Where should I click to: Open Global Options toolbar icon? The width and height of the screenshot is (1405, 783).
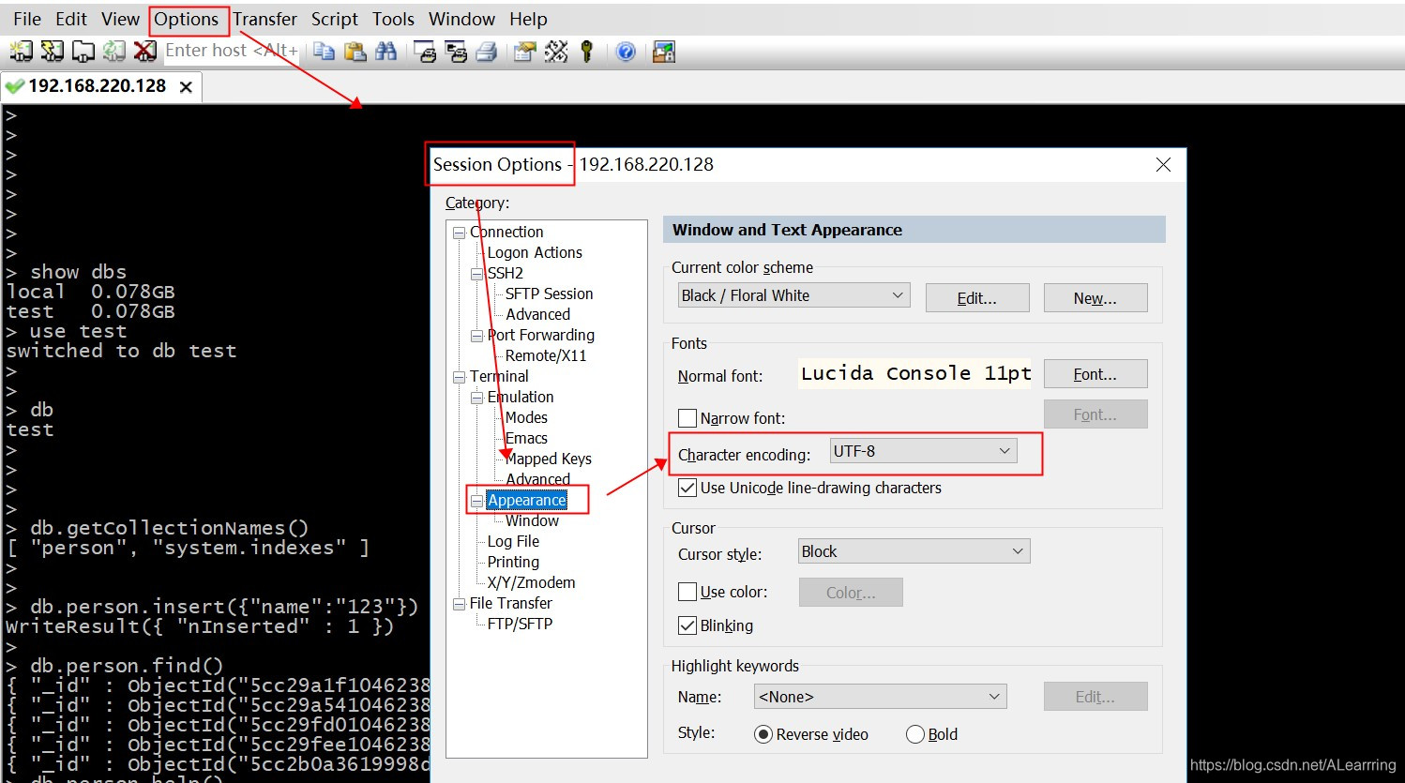[556, 52]
